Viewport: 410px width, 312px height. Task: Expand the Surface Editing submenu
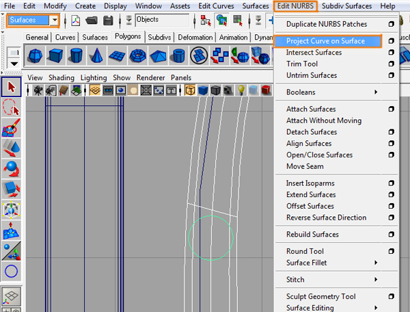click(376, 308)
